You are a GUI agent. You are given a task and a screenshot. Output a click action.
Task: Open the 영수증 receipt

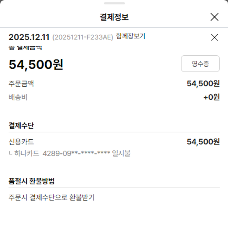pyautogui.click(x=200, y=64)
